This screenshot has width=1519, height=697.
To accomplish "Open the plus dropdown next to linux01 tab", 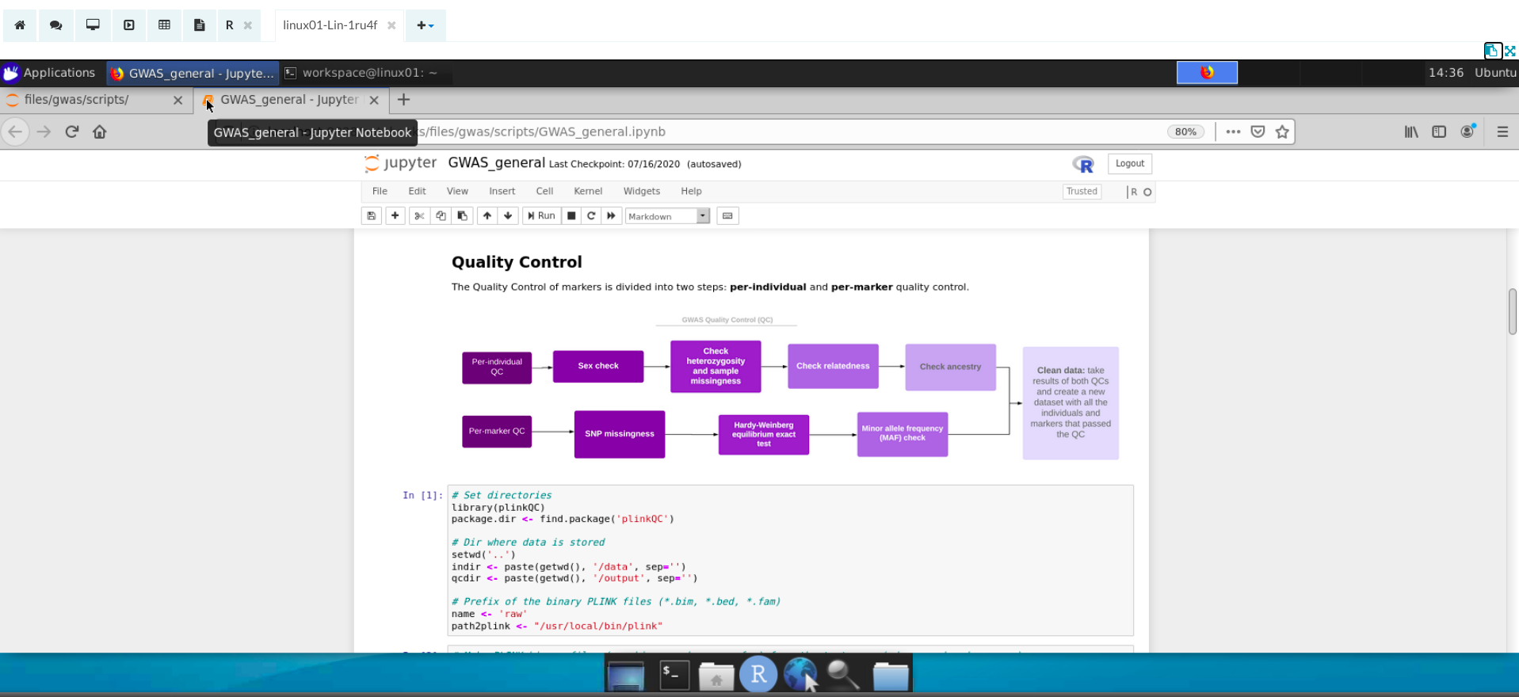I will click(x=426, y=25).
